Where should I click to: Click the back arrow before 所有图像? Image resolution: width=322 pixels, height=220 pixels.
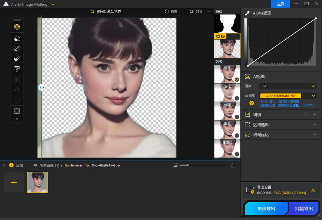coord(35,165)
